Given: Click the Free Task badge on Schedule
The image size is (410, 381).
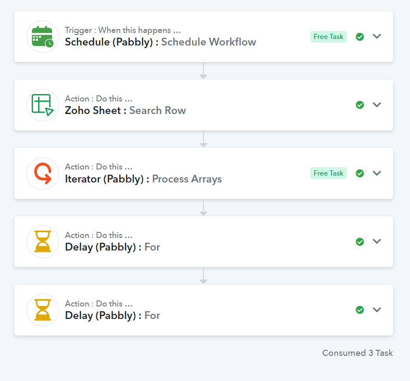Looking at the screenshot, I should [328, 36].
